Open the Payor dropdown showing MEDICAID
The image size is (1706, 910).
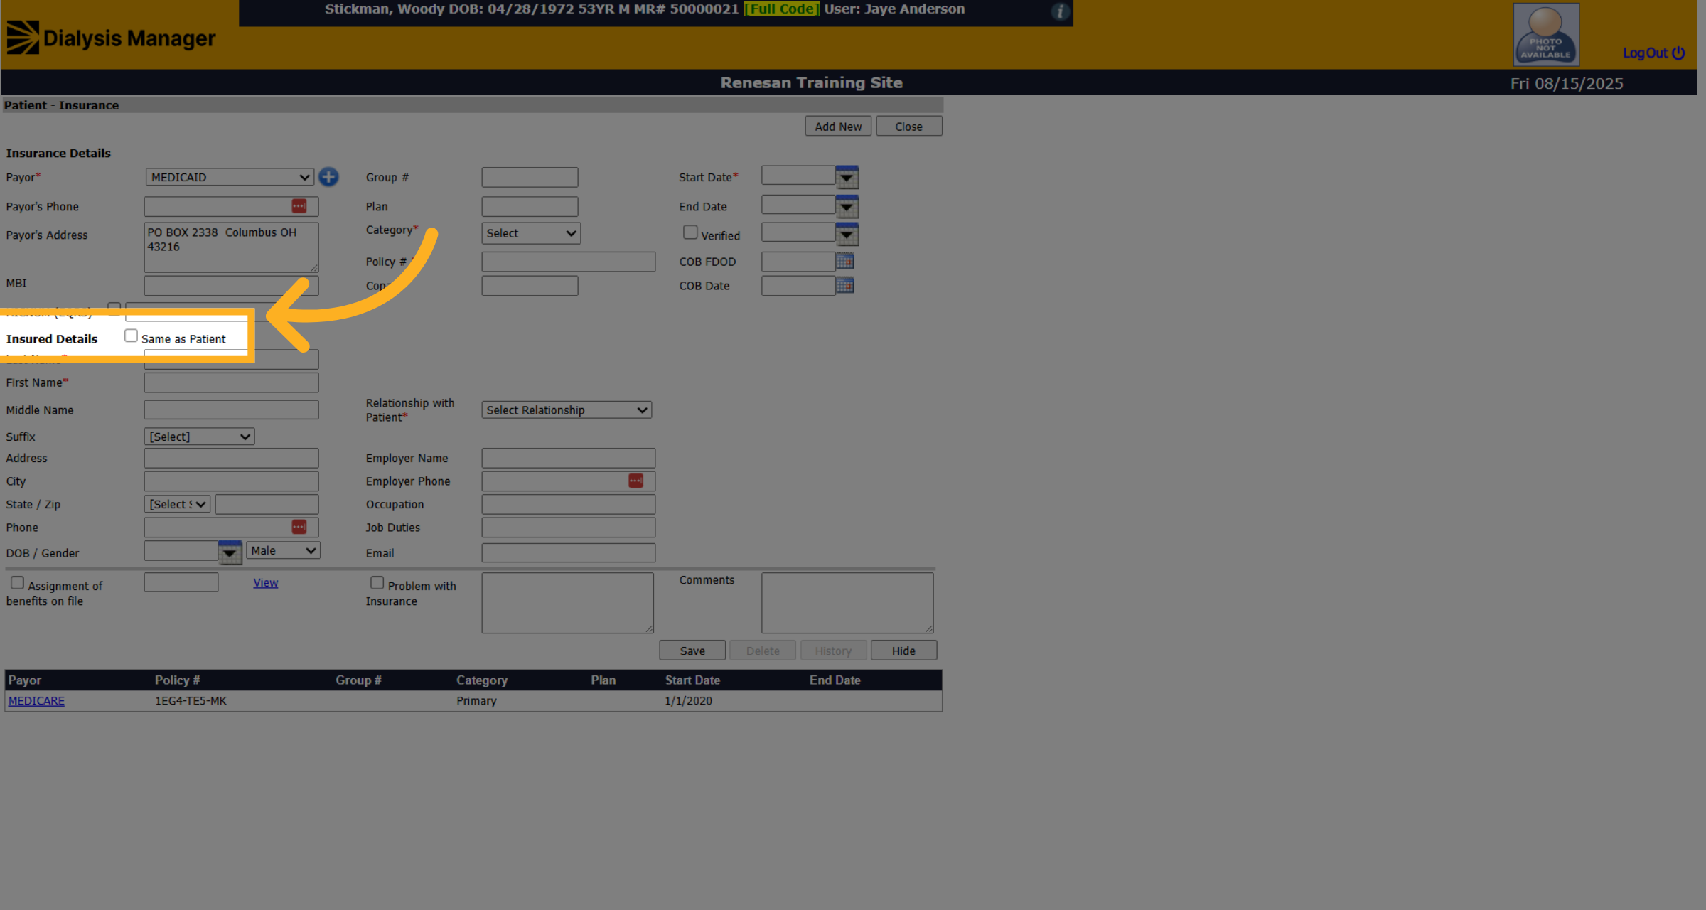point(230,177)
